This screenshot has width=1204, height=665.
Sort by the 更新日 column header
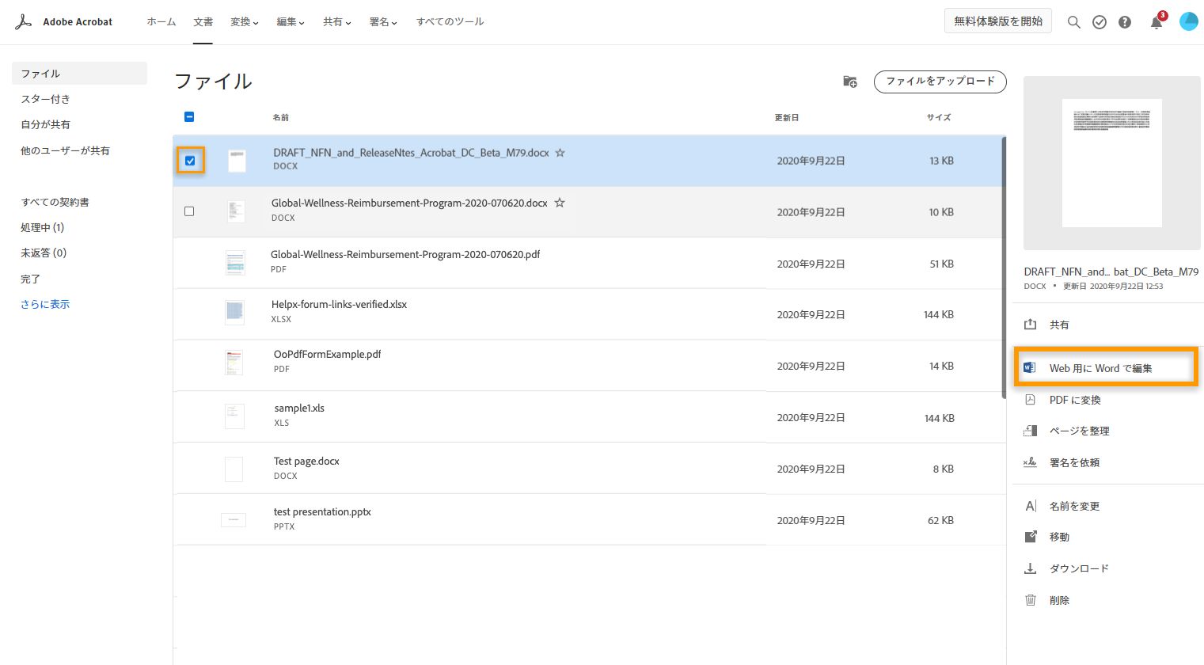click(787, 117)
